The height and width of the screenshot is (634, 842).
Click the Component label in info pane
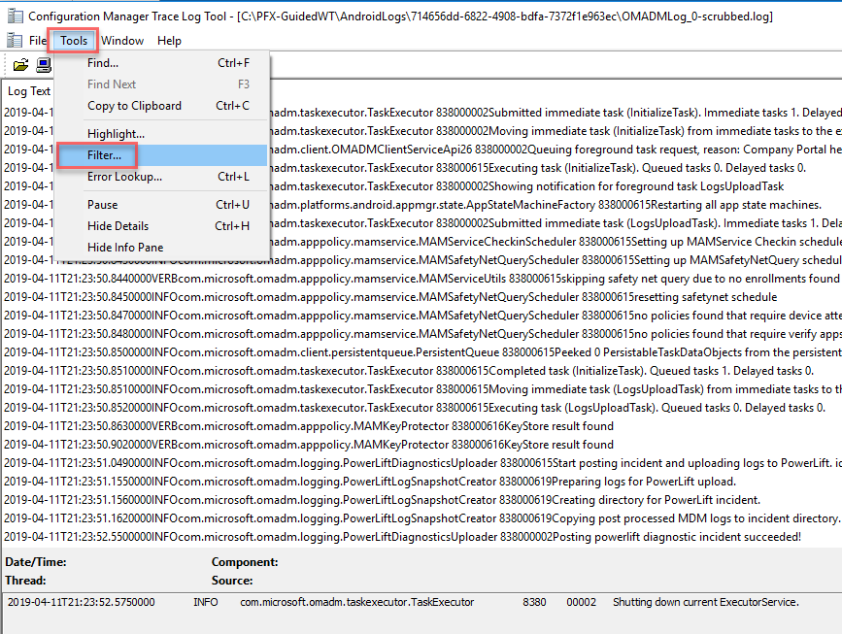point(245,562)
